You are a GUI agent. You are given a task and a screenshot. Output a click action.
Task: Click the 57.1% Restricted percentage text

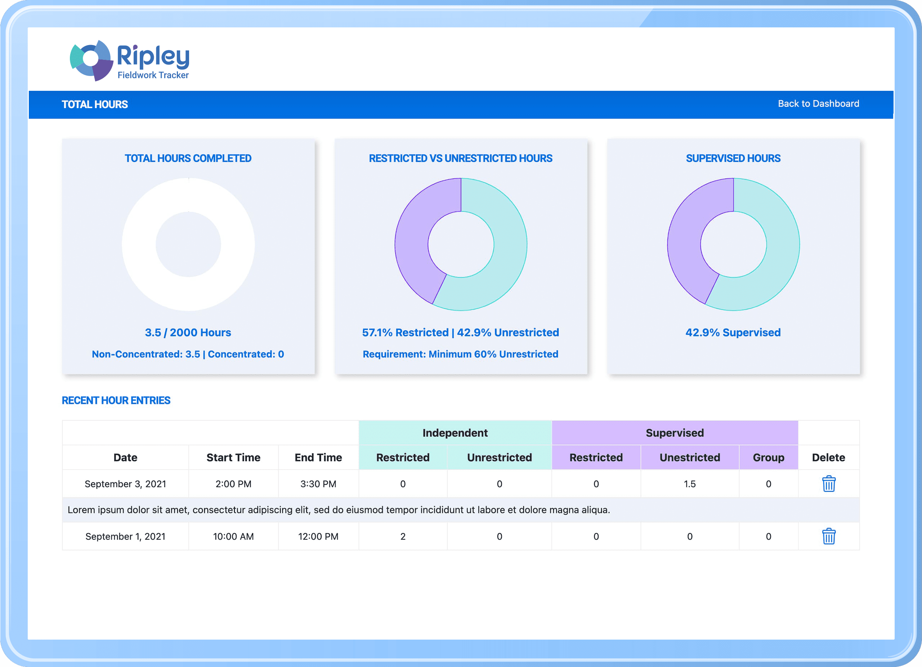(405, 332)
